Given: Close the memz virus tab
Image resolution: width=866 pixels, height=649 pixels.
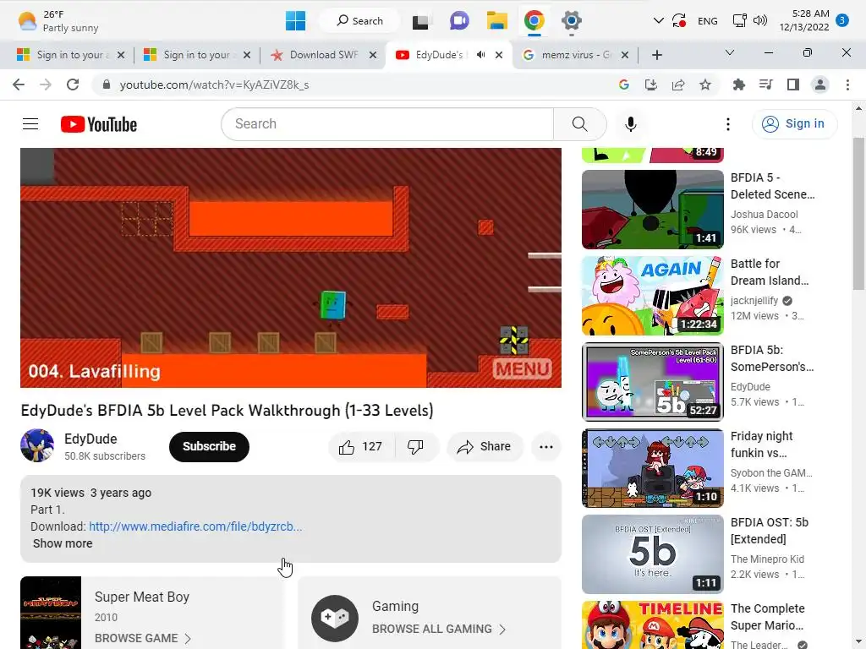Looking at the screenshot, I should [x=625, y=55].
